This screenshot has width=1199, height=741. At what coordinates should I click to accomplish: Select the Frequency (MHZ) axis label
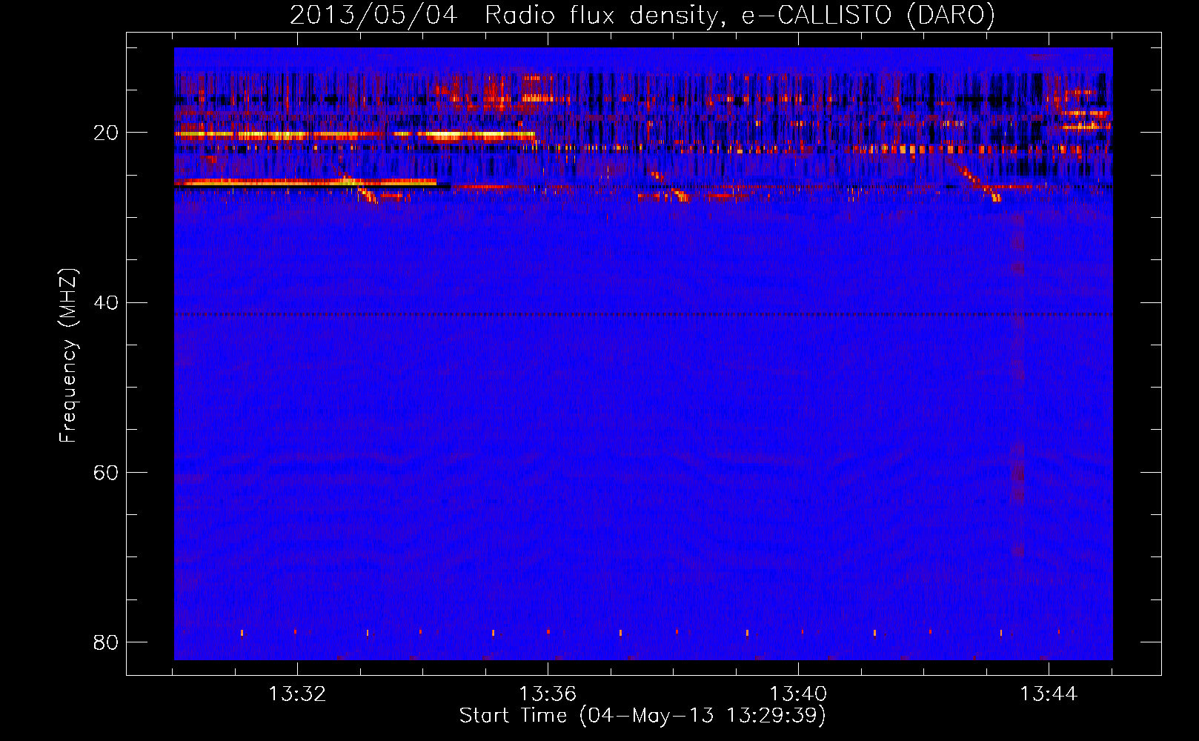pos(68,356)
